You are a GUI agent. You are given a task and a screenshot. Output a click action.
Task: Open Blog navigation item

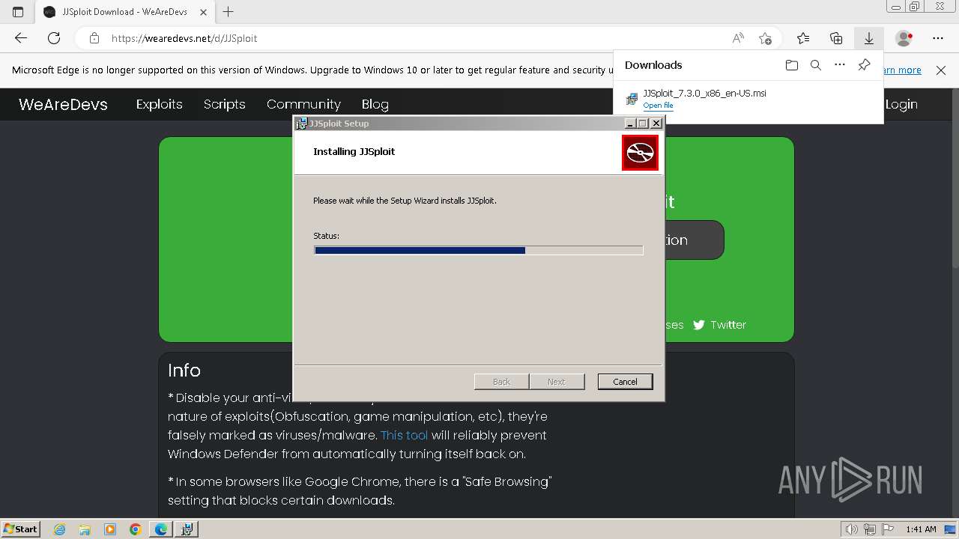375,104
